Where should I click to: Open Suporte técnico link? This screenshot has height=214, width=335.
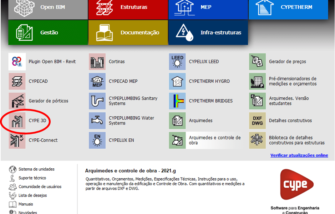(x=32, y=178)
